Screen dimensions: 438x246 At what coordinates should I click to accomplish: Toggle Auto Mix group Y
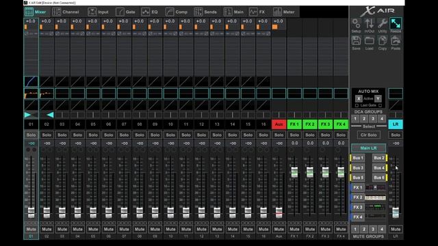(x=378, y=98)
